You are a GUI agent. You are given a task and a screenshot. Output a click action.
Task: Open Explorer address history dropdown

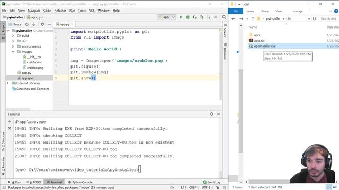point(309,19)
